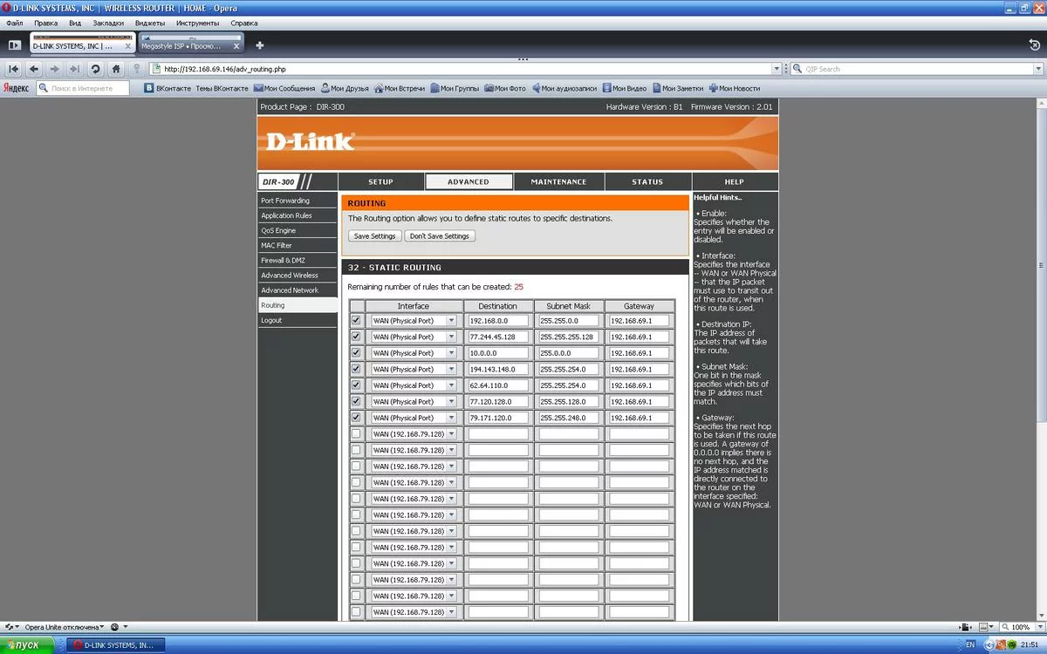Open Мои Видео bookmark
The height and width of the screenshot is (654, 1047).
(624, 88)
